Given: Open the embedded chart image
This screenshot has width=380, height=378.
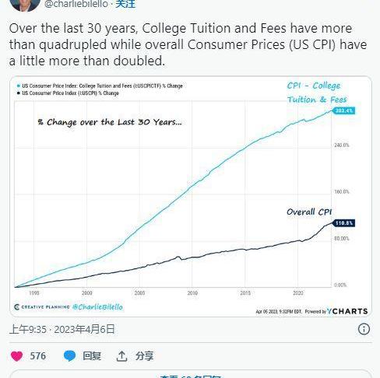Looking at the screenshot, I should [191, 196].
